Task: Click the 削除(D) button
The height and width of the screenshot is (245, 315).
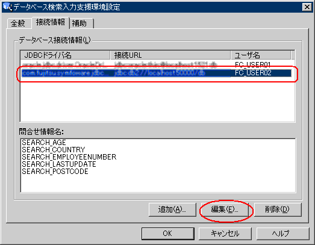Action: tap(278, 209)
